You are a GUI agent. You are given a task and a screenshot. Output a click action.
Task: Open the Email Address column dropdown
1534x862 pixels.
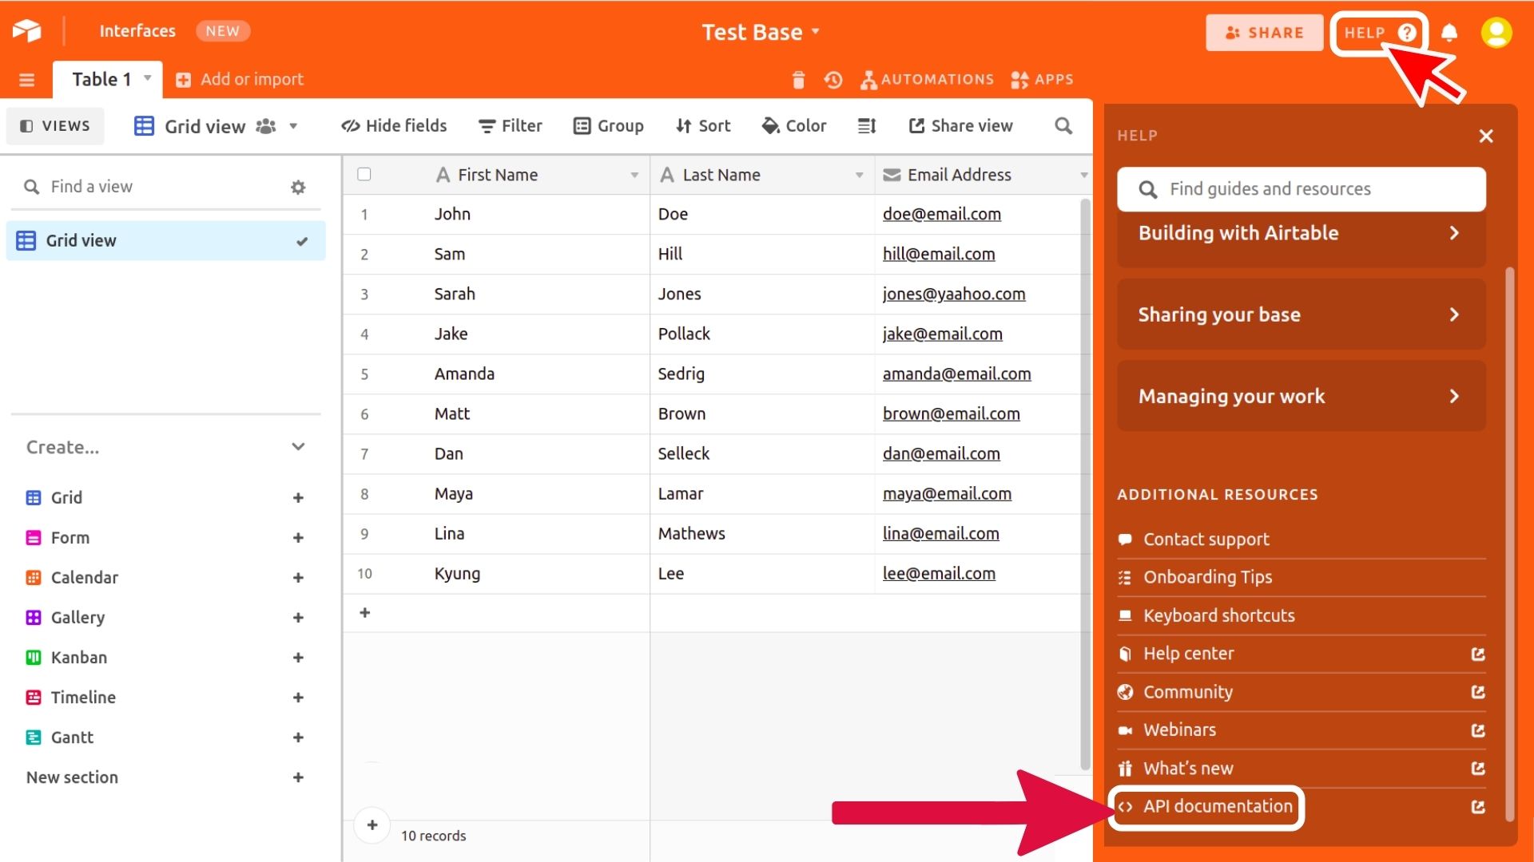click(1084, 176)
